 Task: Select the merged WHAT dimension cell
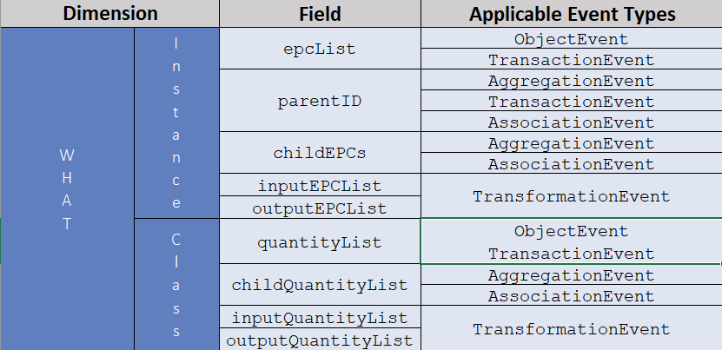click(67, 188)
